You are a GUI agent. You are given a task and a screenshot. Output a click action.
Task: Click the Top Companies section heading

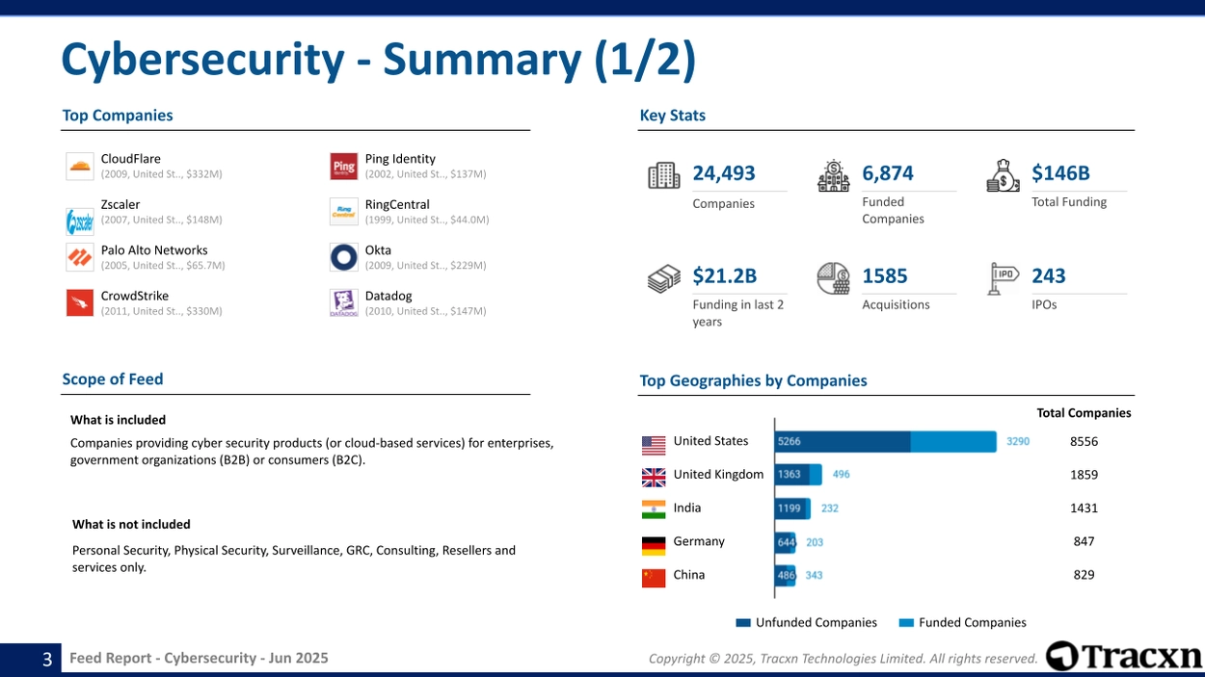pos(118,116)
